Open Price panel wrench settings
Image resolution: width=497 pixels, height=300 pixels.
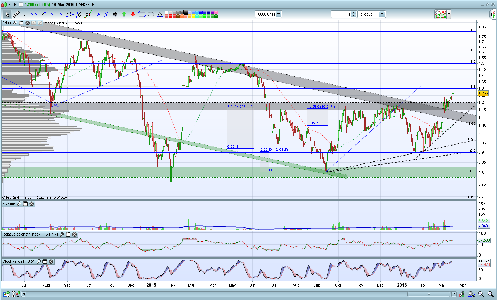point(15,23)
